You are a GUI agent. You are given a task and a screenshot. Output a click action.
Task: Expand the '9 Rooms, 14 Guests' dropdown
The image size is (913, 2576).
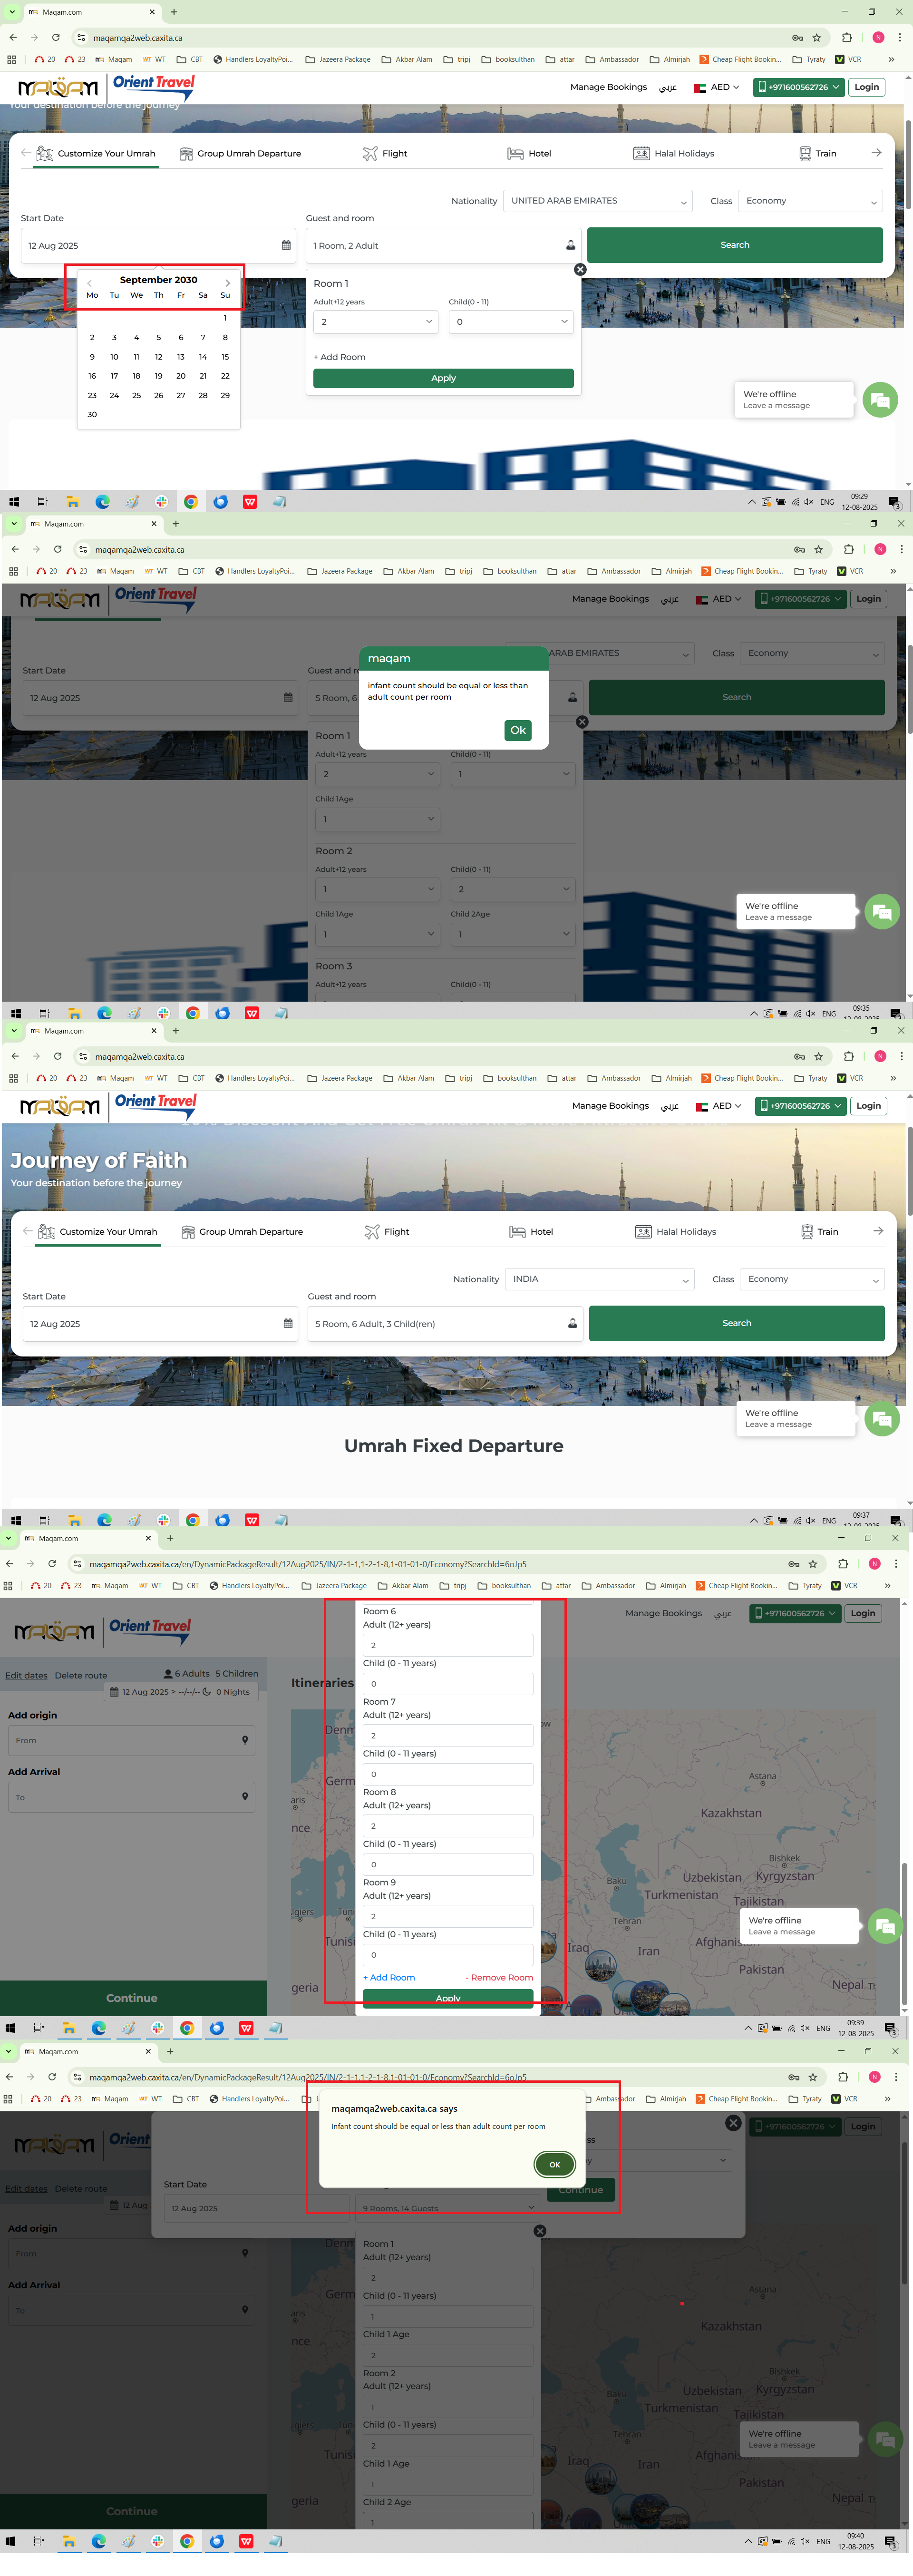point(448,2207)
